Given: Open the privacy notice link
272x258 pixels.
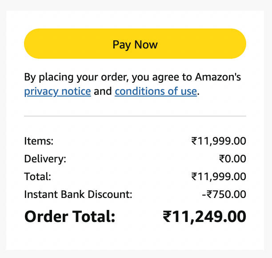Looking at the screenshot, I should coord(57,92).
